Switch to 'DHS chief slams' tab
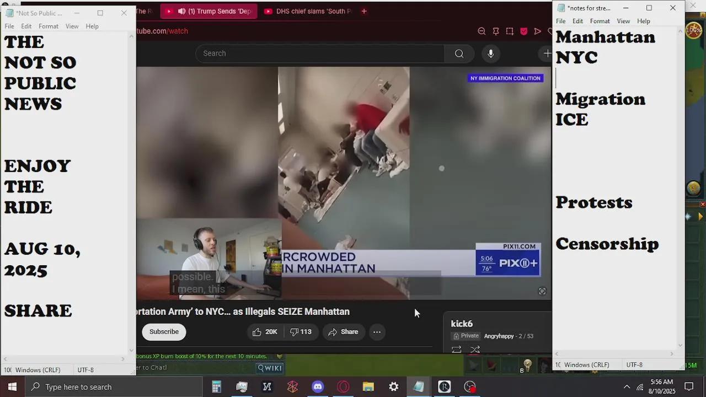The width and height of the screenshot is (706, 397). 307,11
